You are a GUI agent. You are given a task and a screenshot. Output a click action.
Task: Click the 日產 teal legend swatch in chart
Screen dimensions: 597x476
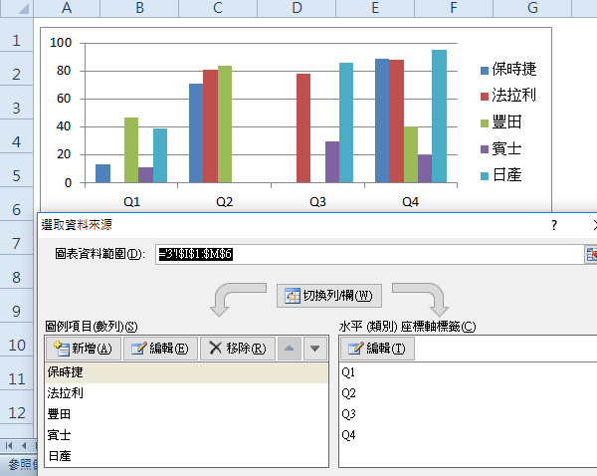pos(485,175)
